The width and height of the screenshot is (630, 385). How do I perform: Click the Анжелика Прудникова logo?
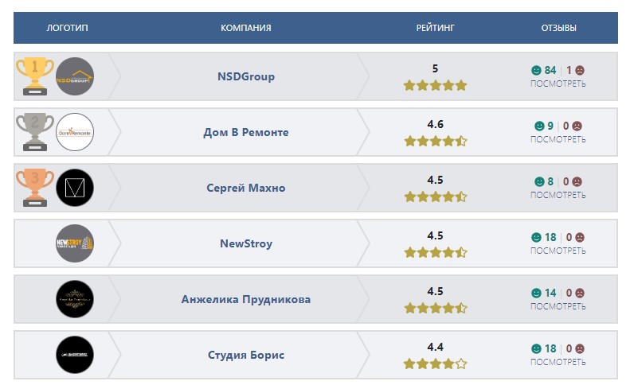pyautogui.click(x=75, y=299)
